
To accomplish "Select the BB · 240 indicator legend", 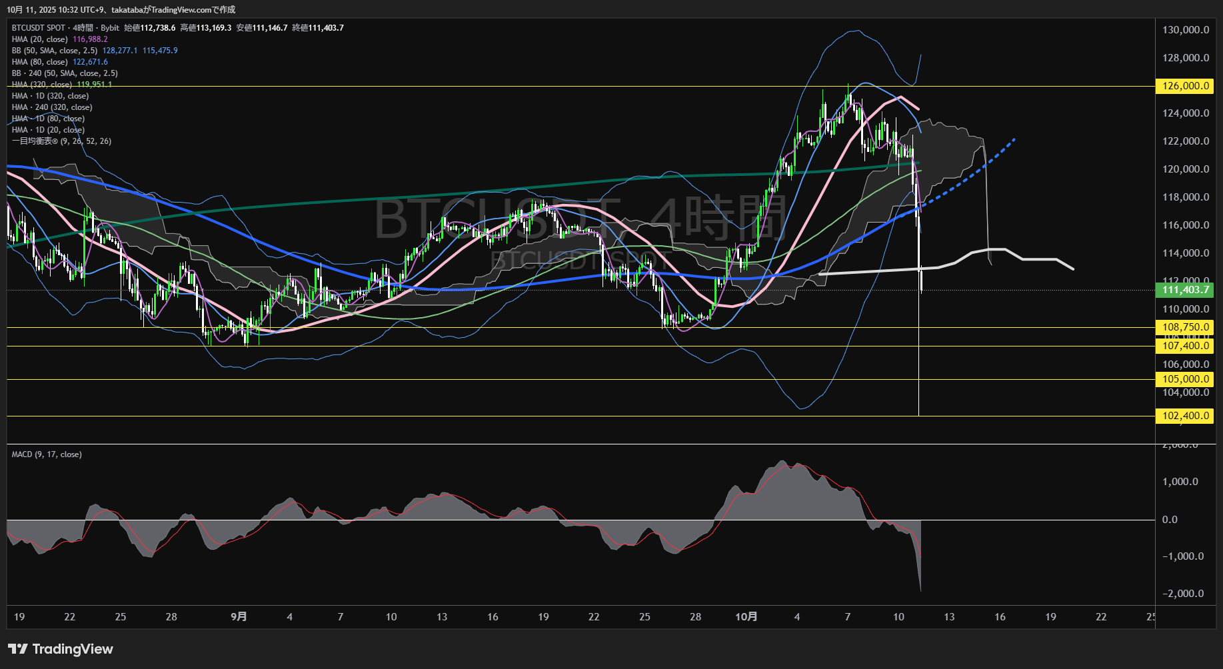I will pyautogui.click(x=65, y=73).
